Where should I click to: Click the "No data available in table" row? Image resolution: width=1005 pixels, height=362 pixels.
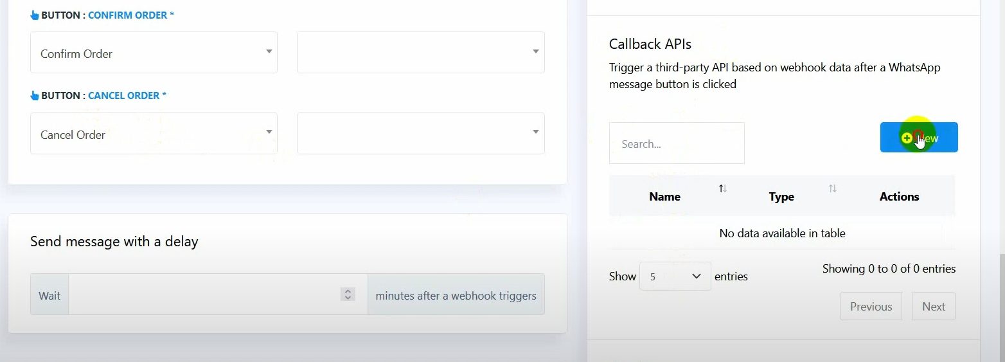point(782,233)
